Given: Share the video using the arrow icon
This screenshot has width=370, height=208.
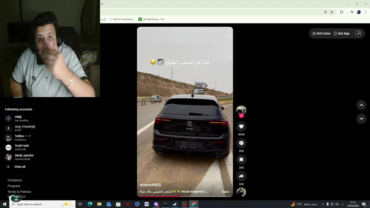Looking at the screenshot, I should click(241, 176).
